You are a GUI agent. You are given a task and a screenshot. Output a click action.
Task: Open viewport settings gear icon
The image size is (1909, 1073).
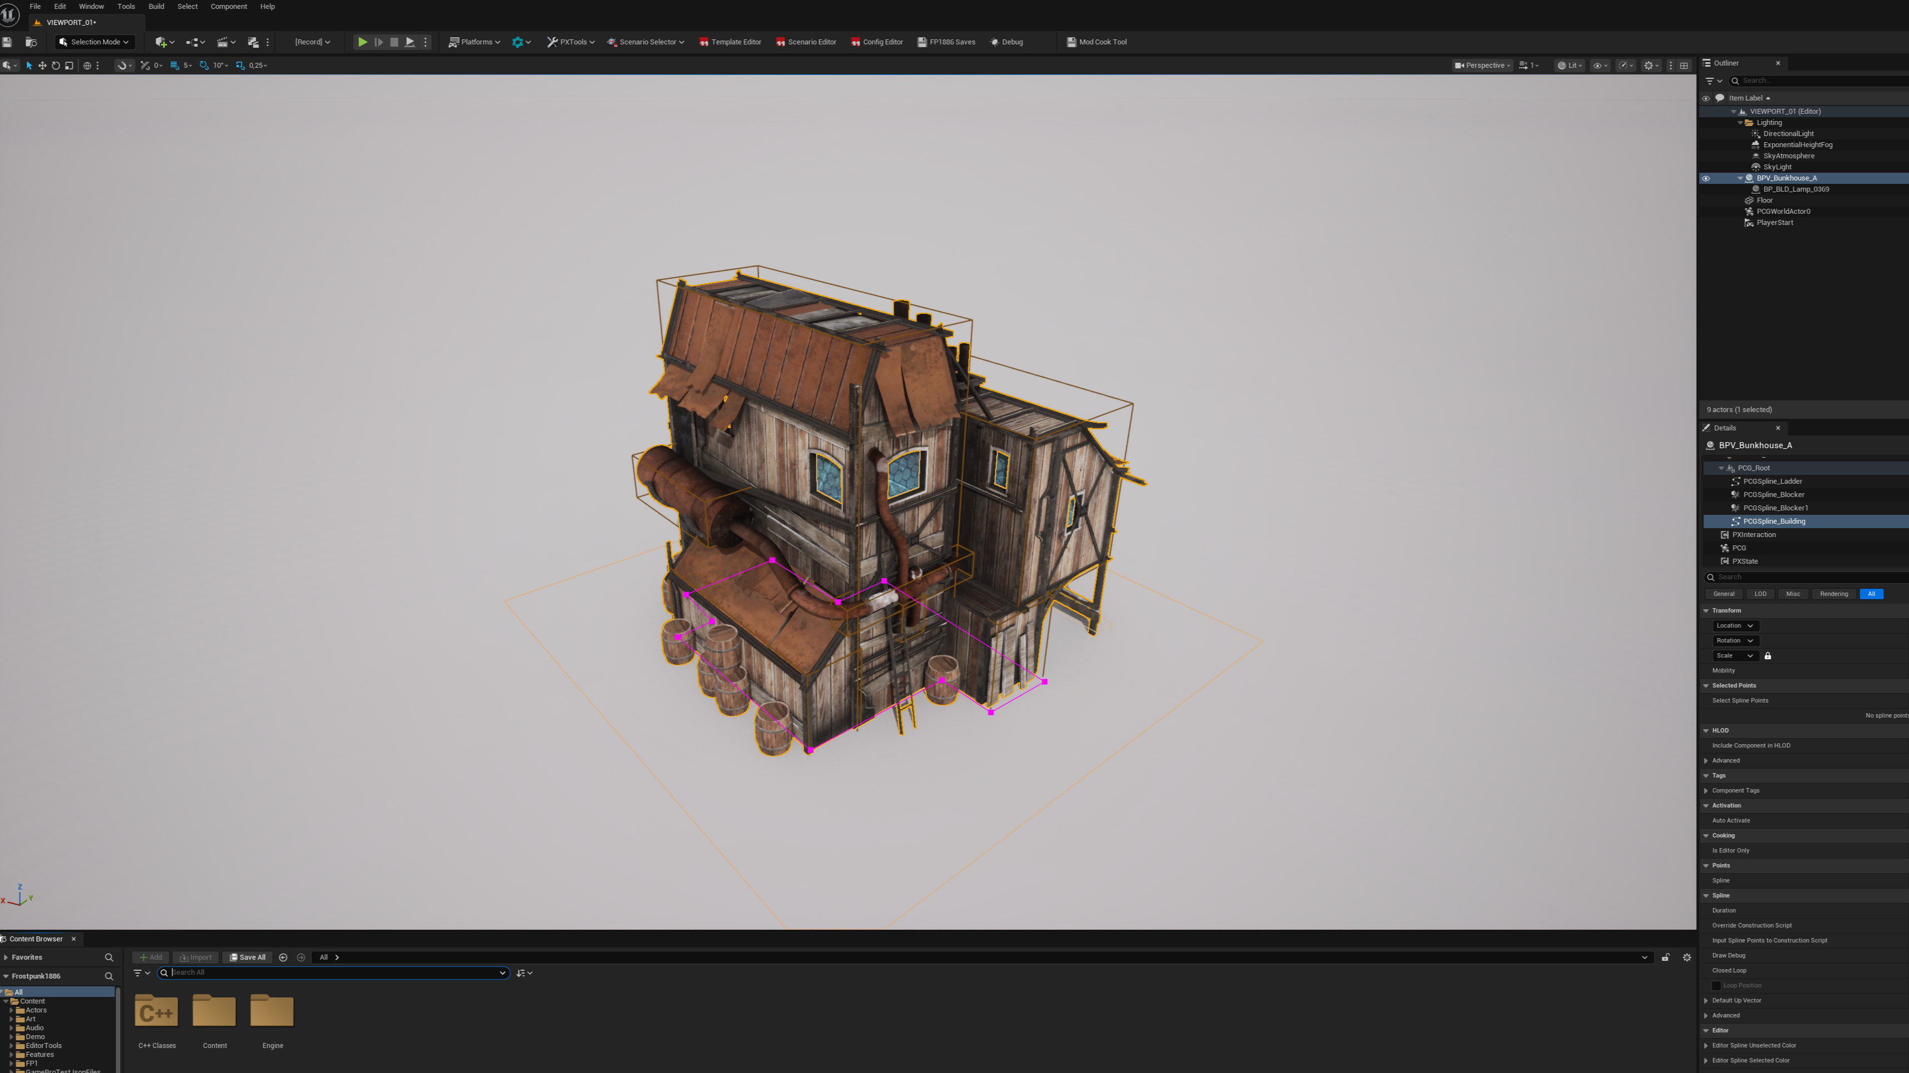(x=1648, y=66)
